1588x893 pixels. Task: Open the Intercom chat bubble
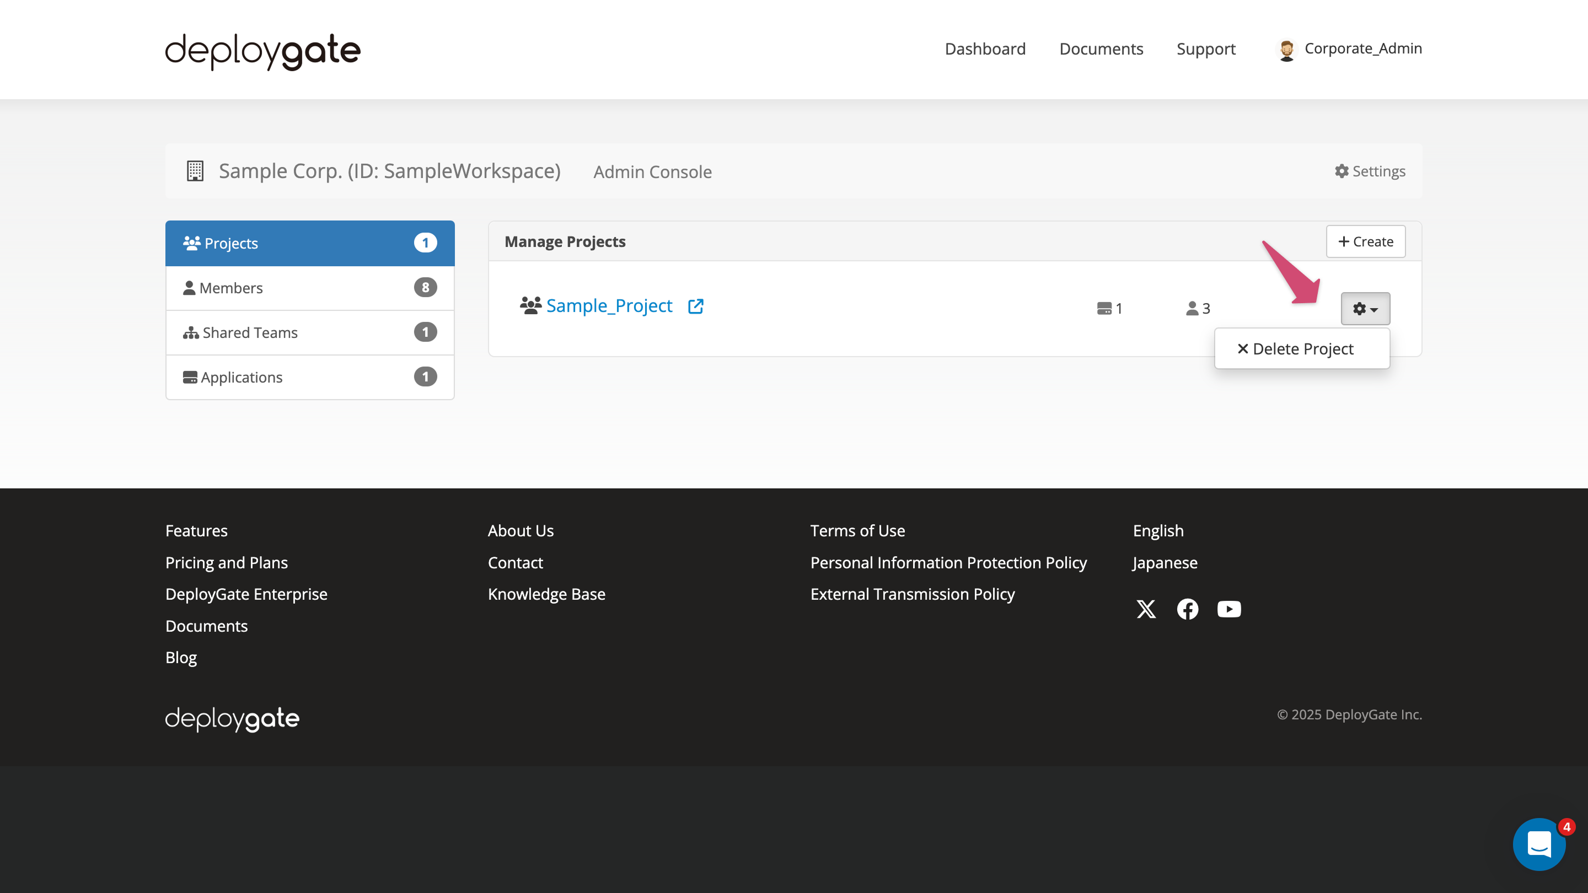tap(1539, 844)
